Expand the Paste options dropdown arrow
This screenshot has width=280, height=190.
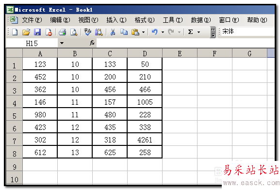(x=143, y=32)
